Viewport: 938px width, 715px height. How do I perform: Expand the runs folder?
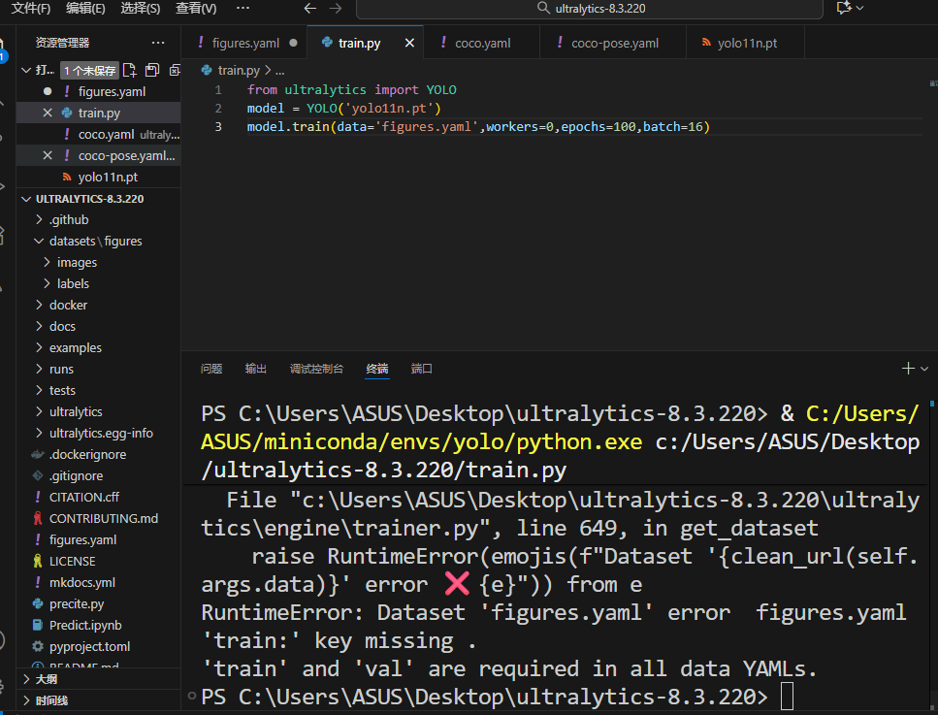(61, 370)
